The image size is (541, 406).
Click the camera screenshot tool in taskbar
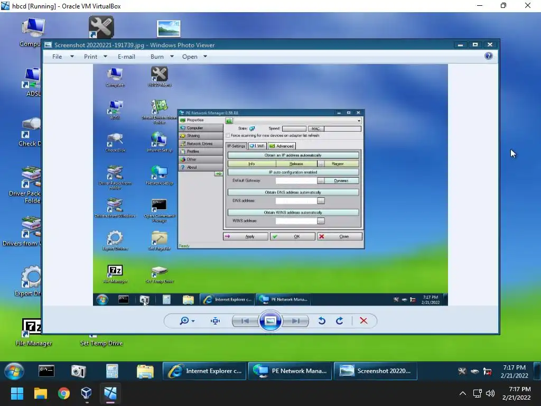(x=78, y=371)
